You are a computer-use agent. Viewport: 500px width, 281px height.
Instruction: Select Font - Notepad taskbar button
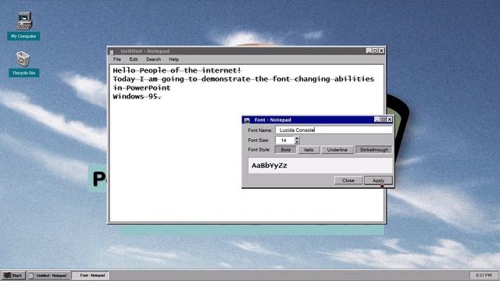pos(91,276)
